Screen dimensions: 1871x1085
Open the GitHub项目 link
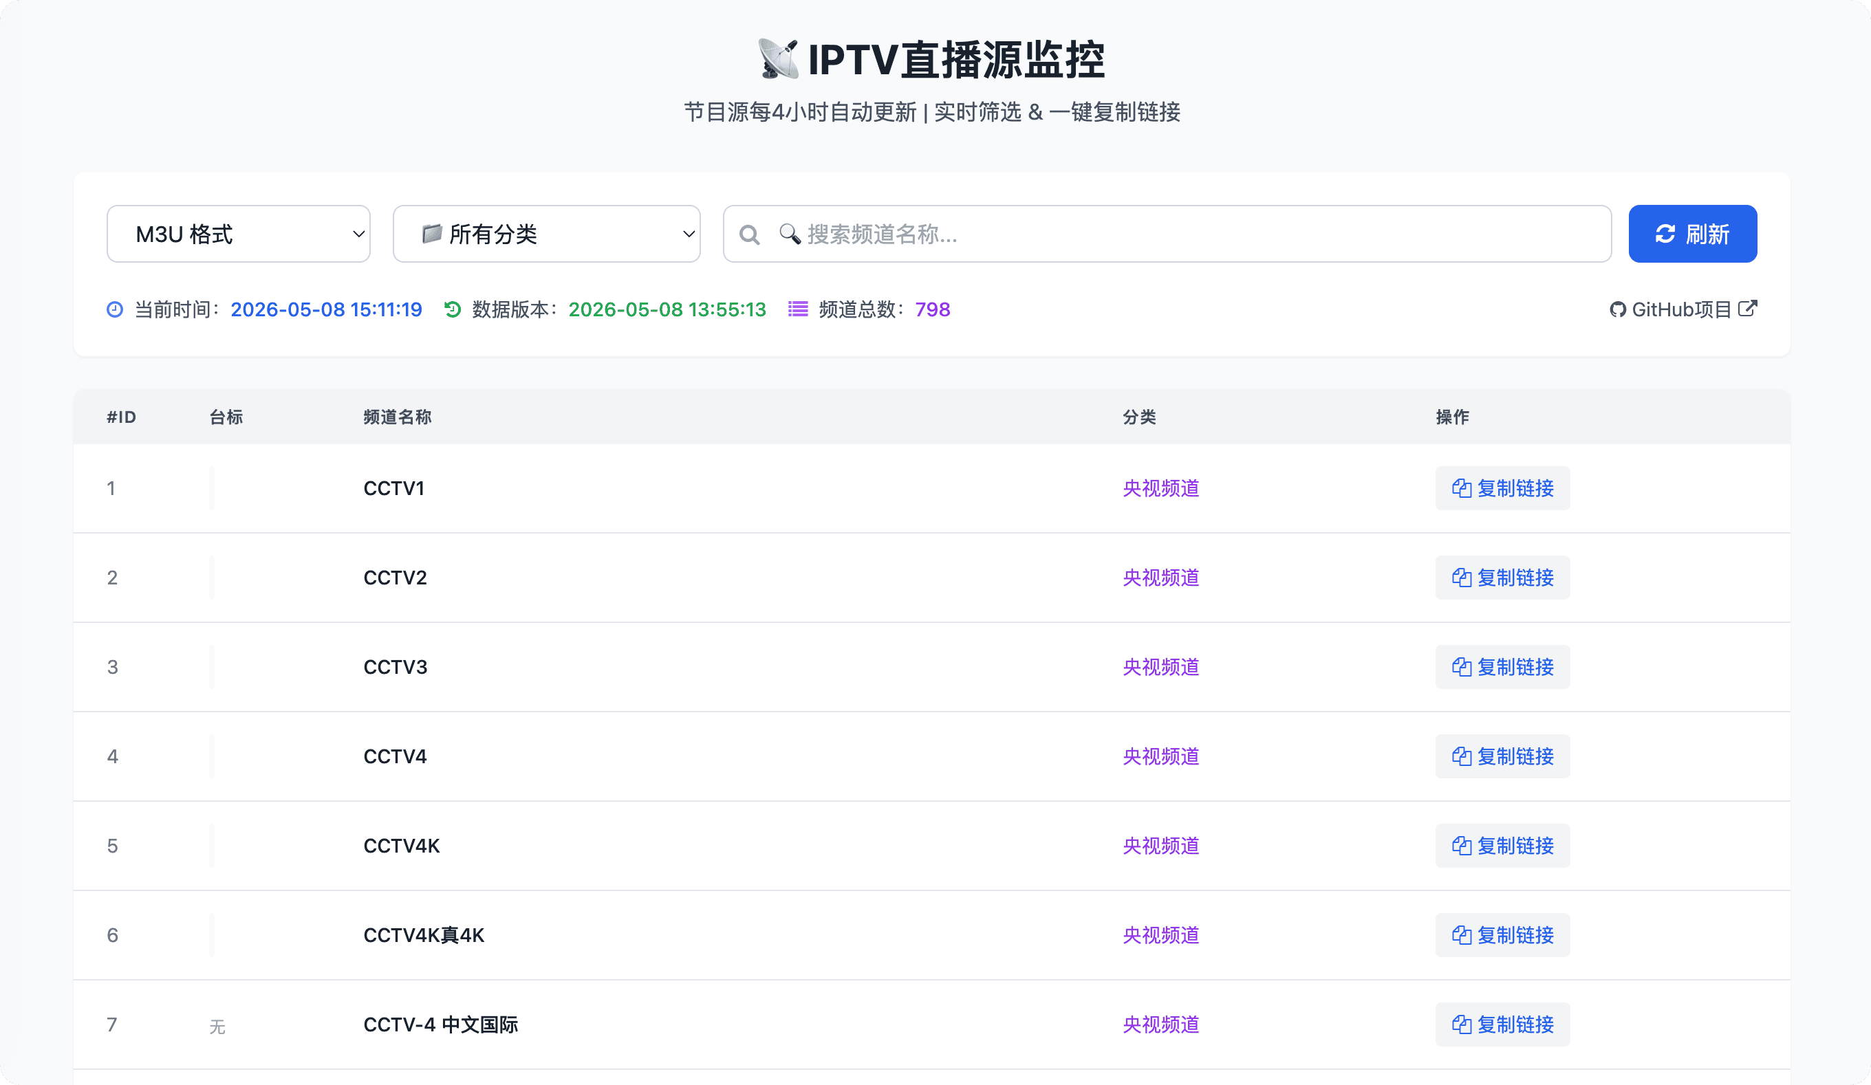(x=1683, y=309)
